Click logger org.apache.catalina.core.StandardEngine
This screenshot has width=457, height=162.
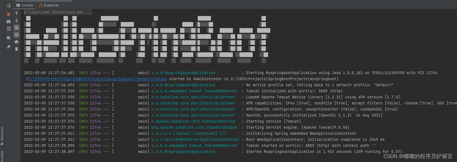click(194, 127)
